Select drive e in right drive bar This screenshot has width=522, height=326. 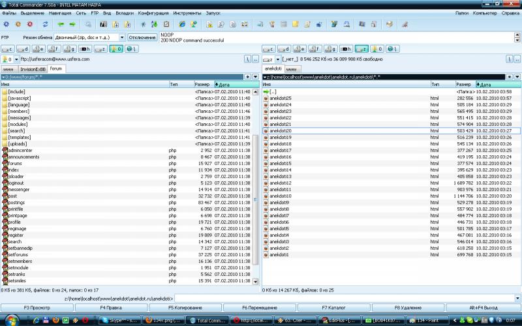299,49
